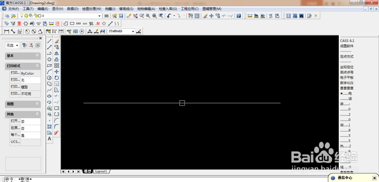
Task: Click the Radius Dimension tool icon
Action: pos(28,31)
